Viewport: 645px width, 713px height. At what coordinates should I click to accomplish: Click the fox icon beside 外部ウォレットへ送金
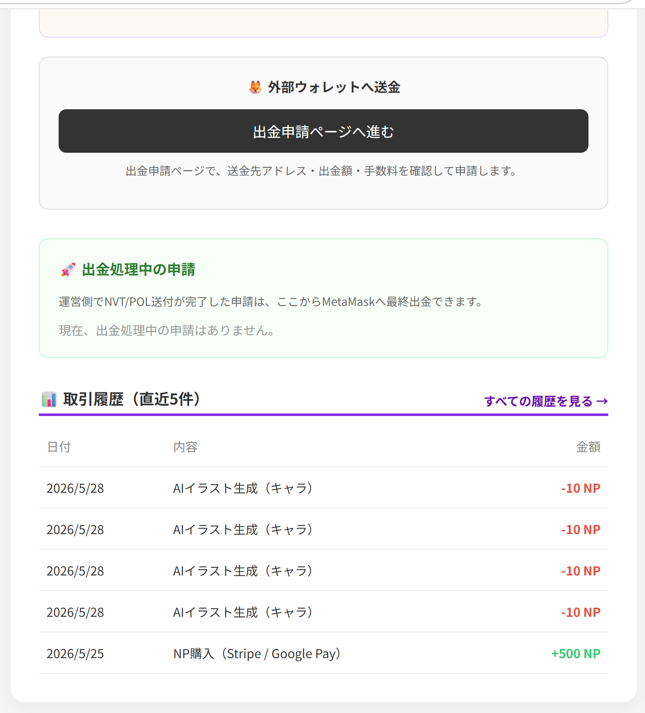click(x=255, y=87)
